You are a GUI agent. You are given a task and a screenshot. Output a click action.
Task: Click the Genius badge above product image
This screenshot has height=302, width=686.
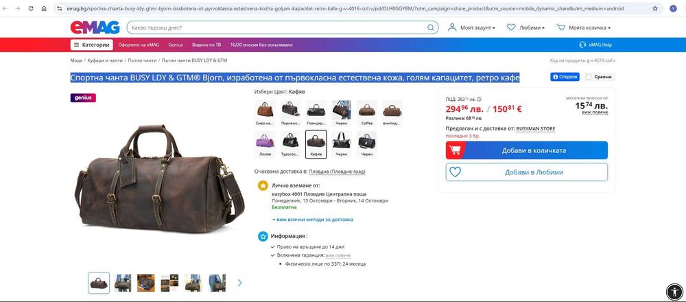coord(83,97)
